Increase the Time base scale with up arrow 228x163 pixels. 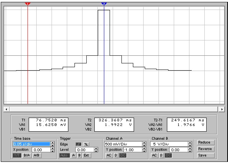[52, 143]
